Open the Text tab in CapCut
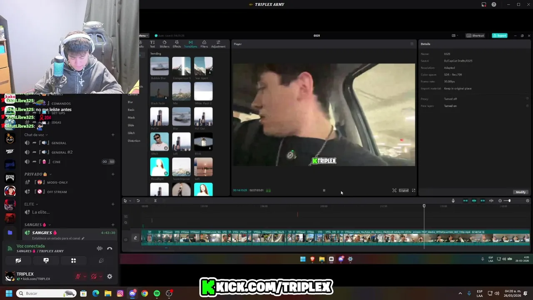 152,44
